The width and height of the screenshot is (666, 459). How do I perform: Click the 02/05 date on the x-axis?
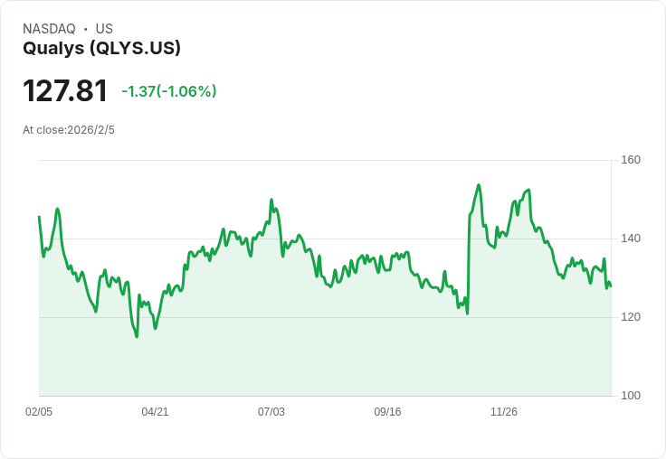point(39,411)
